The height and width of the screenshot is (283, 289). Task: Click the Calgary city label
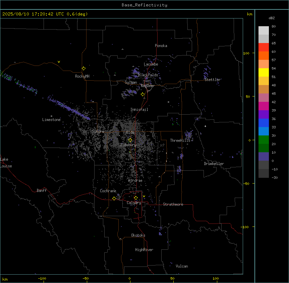[134, 203]
